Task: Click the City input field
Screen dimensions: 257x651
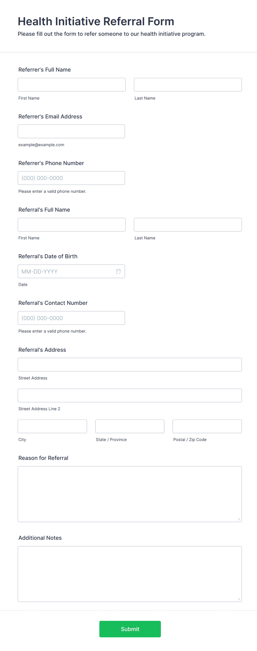Action: click(52, 426)
